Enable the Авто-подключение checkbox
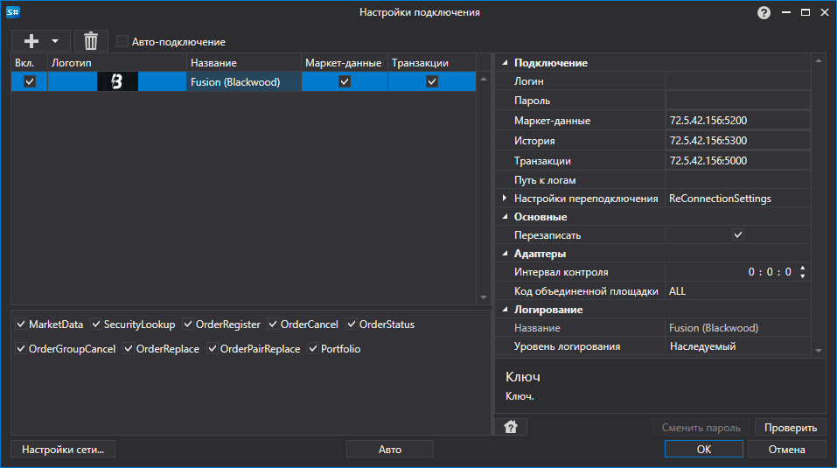The height and width of the screenshot is (468, 837). [x=122, y=41]
